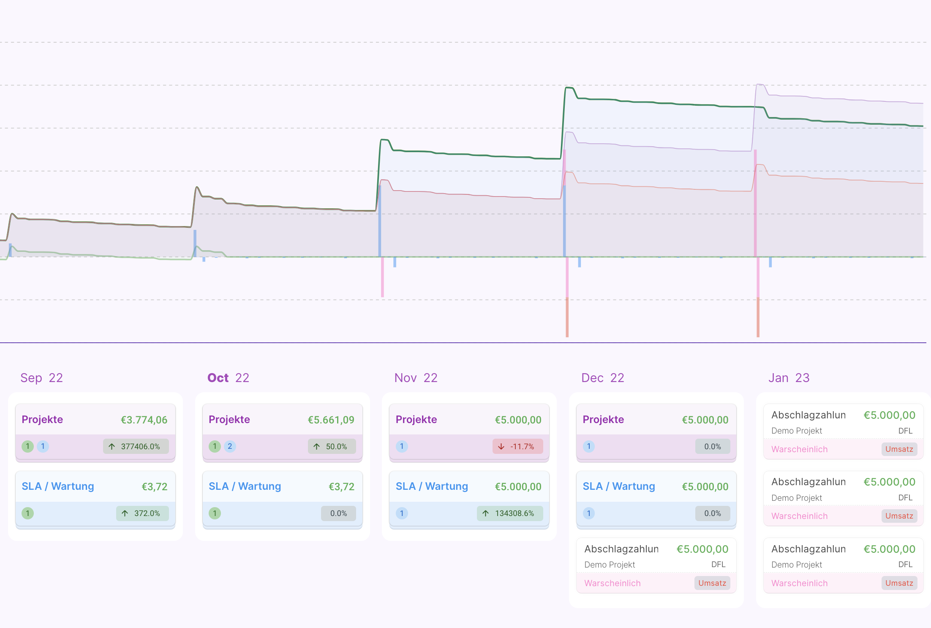The height and width of the screenshot is (628, 931).
Task: Click the pink negative bar under November chart
Action: (382, 277)
